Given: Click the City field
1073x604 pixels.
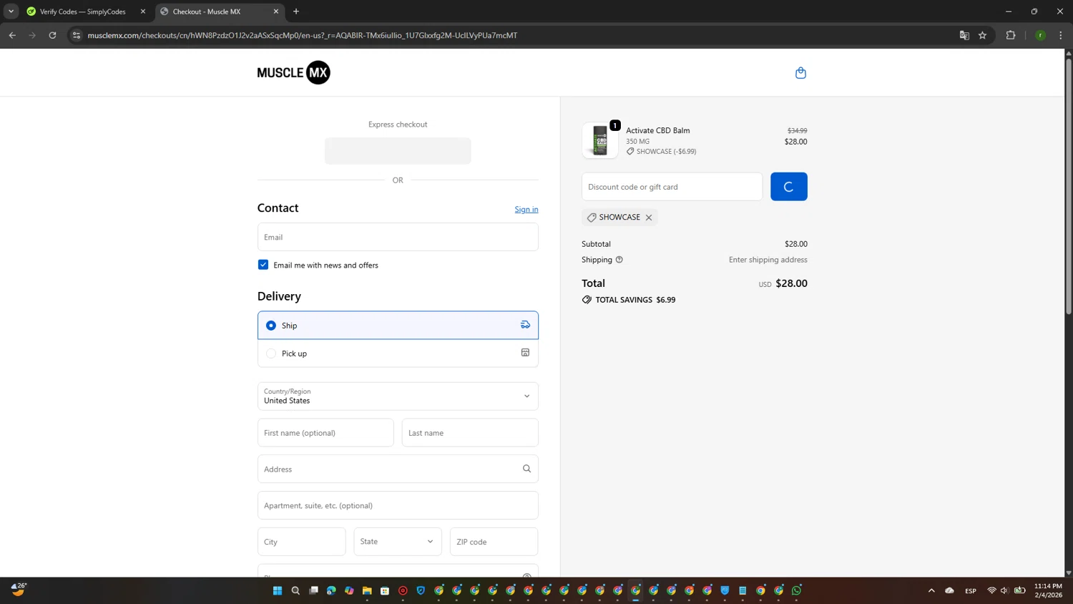Looking at the screenshot, I should click(302, 542).
